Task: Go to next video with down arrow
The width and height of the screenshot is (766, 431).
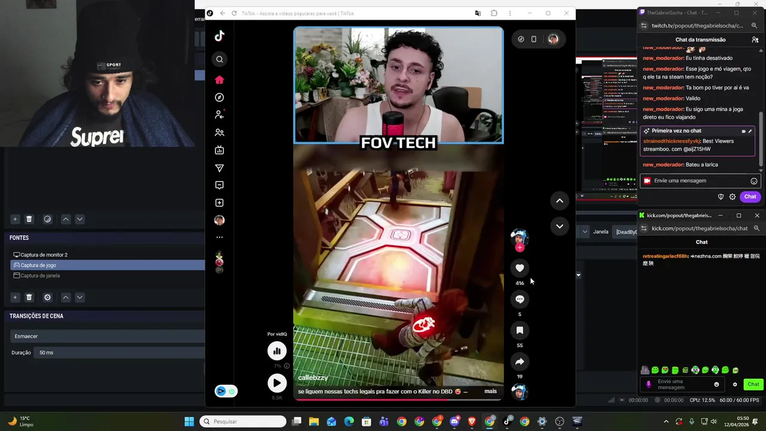Action: tap(560, 226)
